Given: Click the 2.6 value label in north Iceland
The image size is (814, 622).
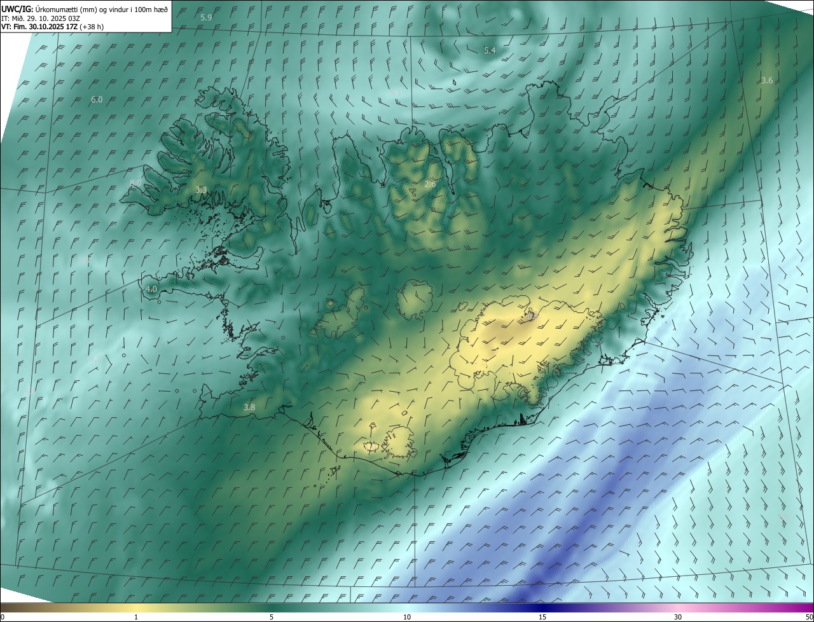Looking at the screenshot, I should click(x=430, y=184).
